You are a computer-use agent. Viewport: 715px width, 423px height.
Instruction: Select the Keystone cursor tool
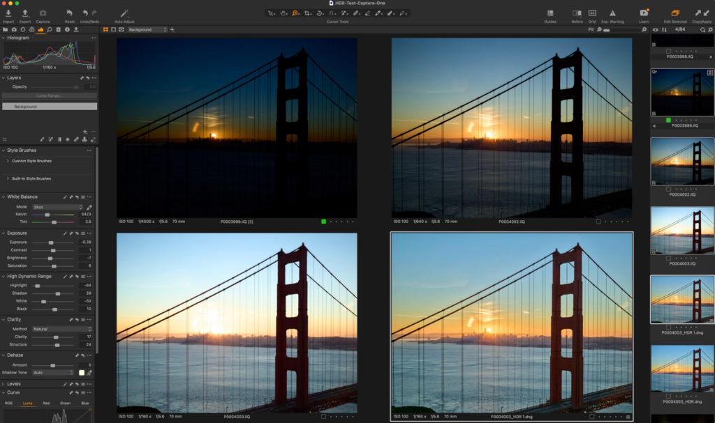point(332,13)
